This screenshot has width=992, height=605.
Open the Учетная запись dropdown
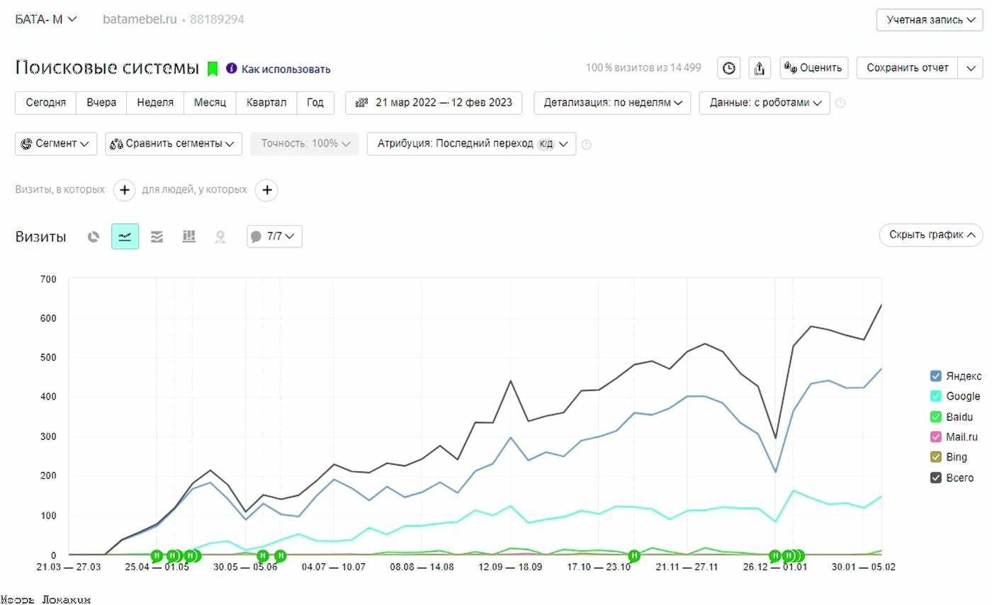[x=929, y=20]
